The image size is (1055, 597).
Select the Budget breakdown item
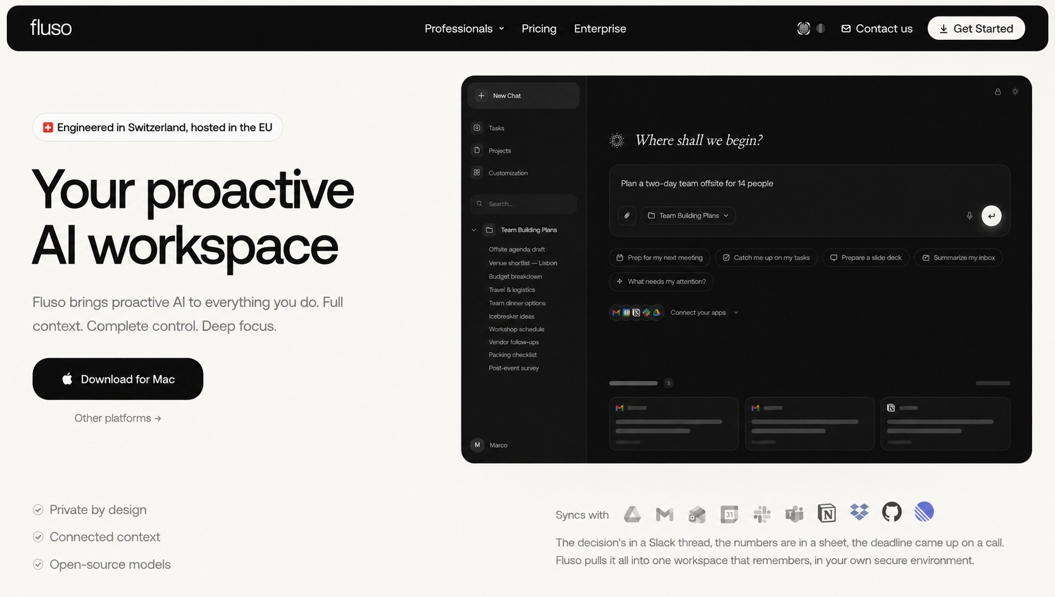[515, 277]
